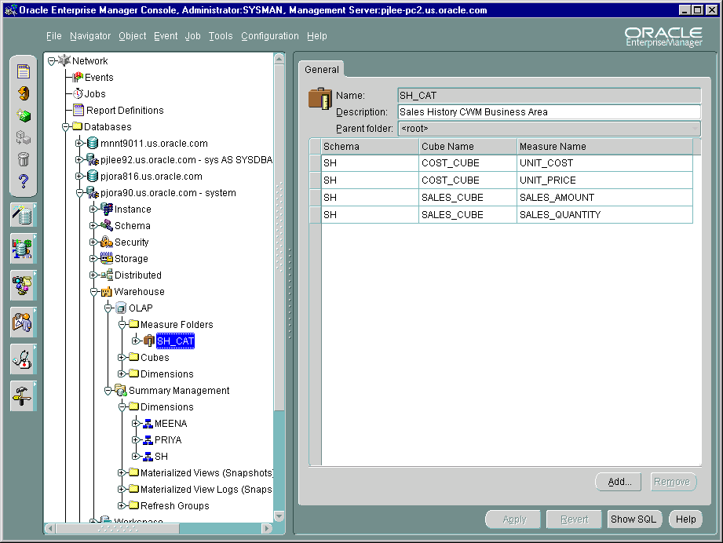The width and height of the screenshot is (723, 543).
Task: Click the report page icon atop toolbar
Action: 24,71
